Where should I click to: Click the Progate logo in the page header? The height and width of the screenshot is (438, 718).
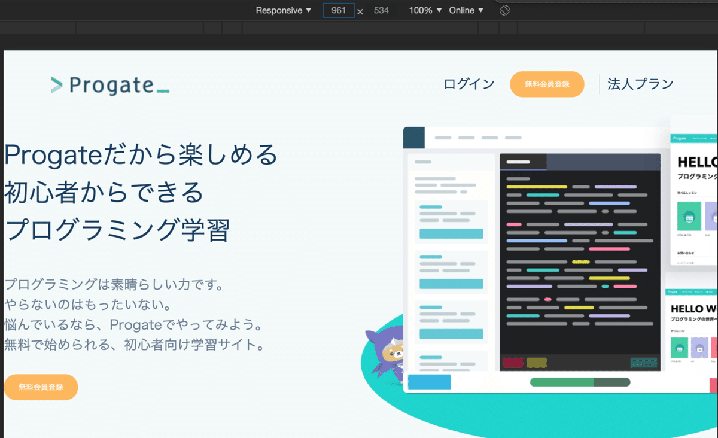coord(109,84)
